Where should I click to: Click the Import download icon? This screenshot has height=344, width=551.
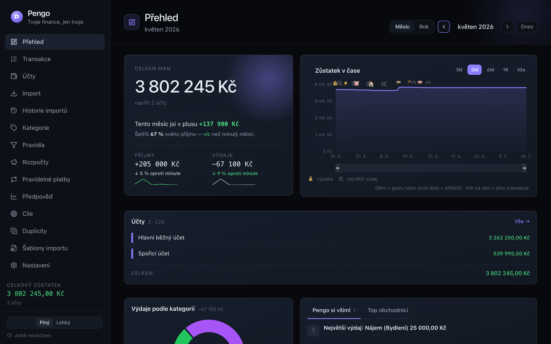(x=14, y=93)
